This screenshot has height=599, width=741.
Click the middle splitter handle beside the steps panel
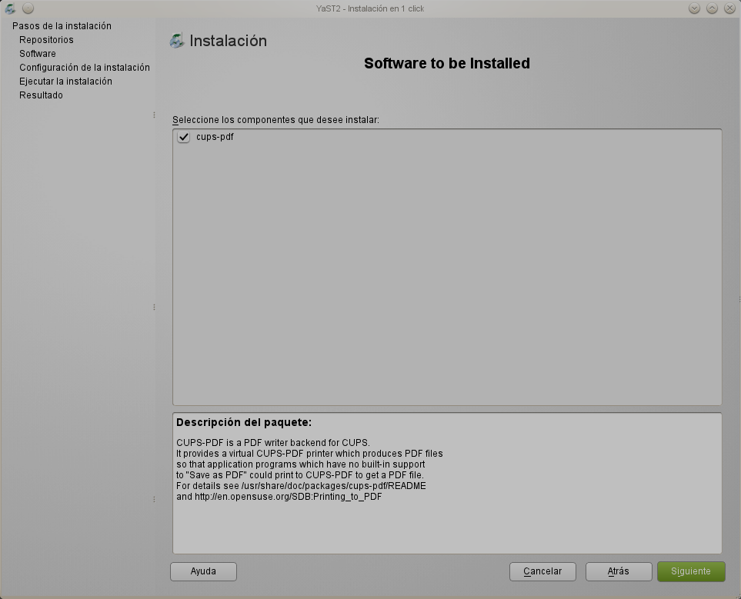coord(154,307)
